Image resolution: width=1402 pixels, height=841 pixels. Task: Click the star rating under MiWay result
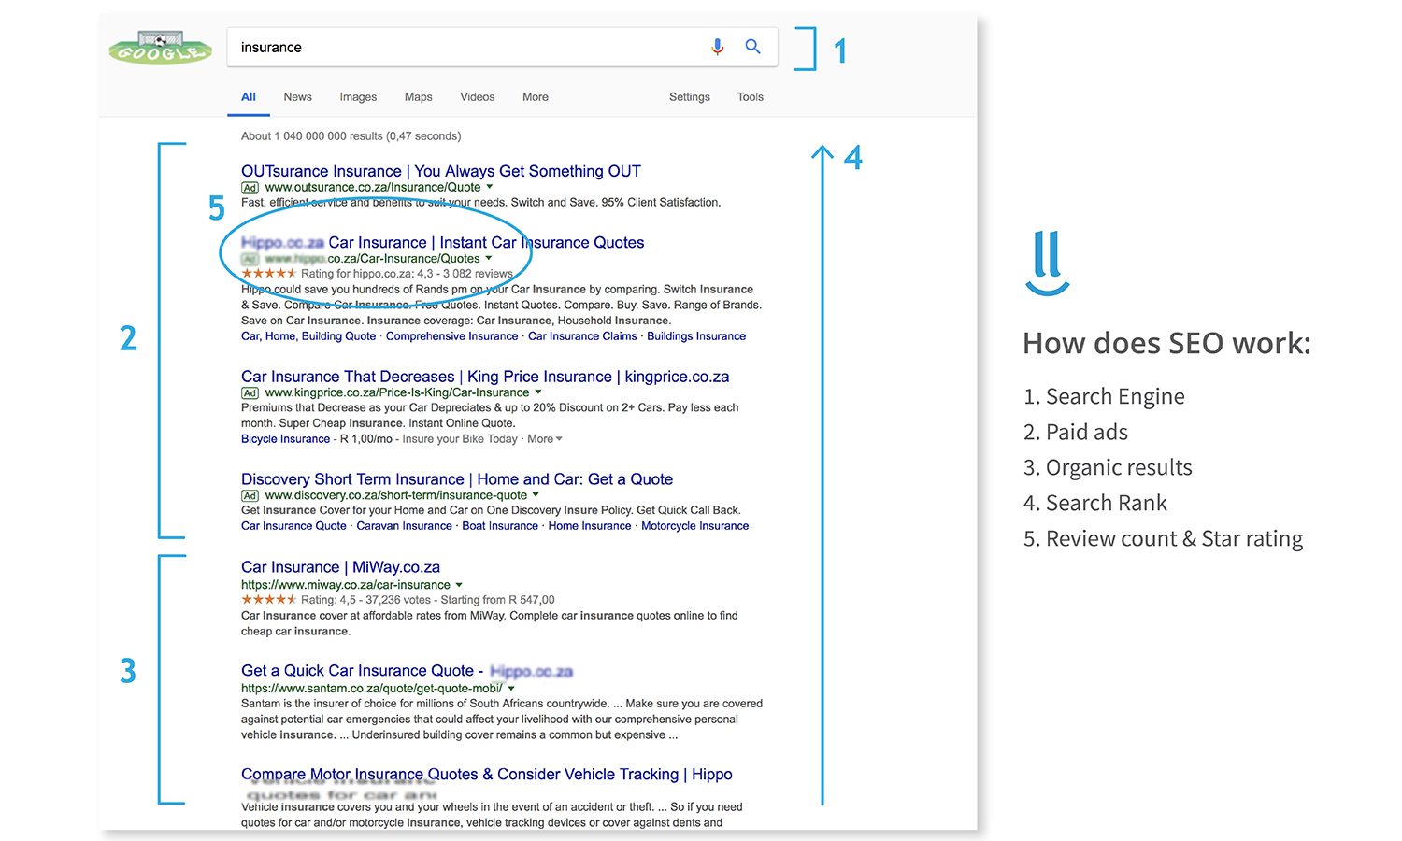[x=268, y=600]
